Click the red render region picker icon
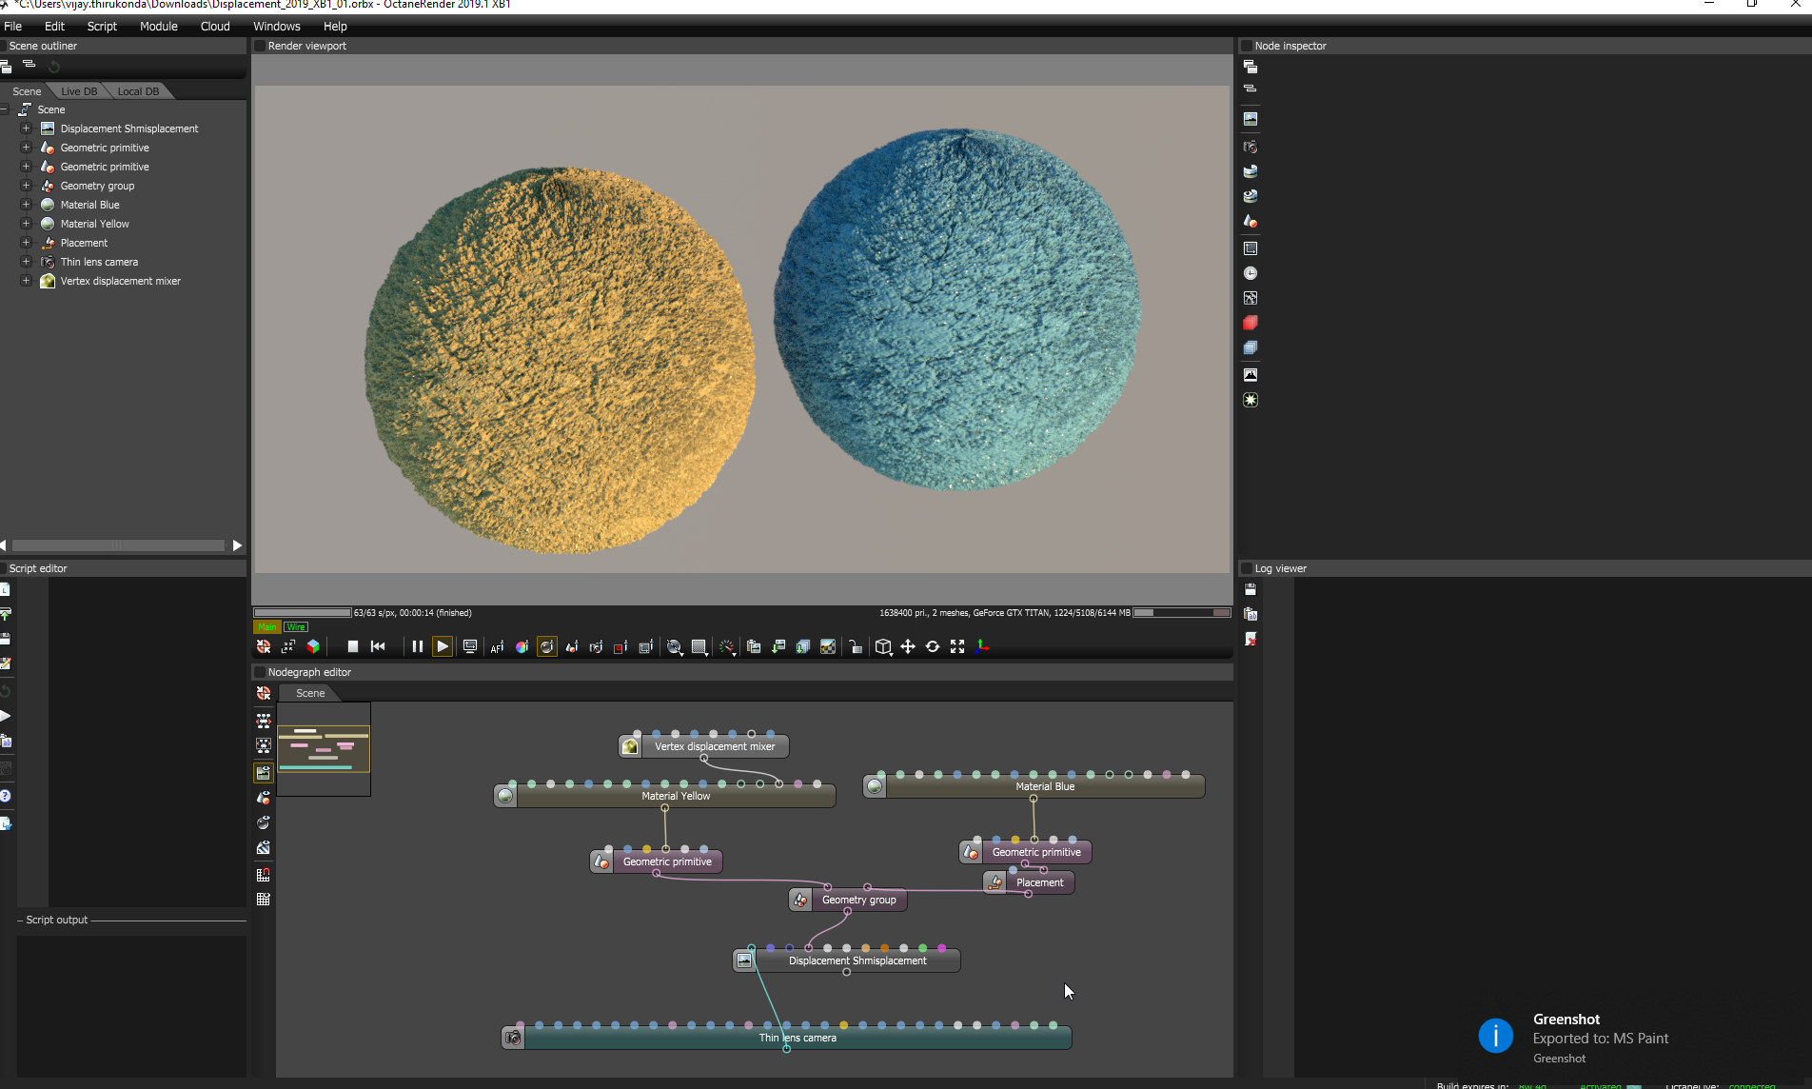 [x=620, y=647]
